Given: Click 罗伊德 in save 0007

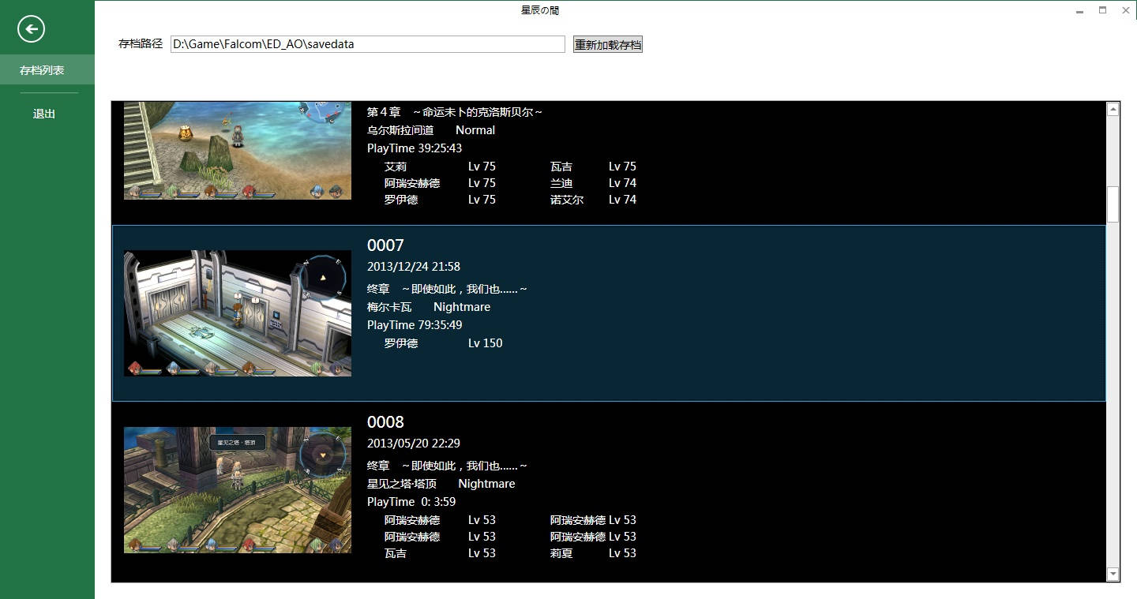Looking at the screenshot, I should coord(401,343).
